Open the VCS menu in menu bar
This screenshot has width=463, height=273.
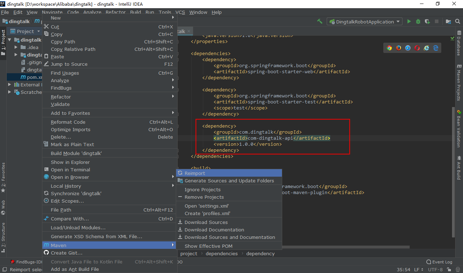click(180, 12)
